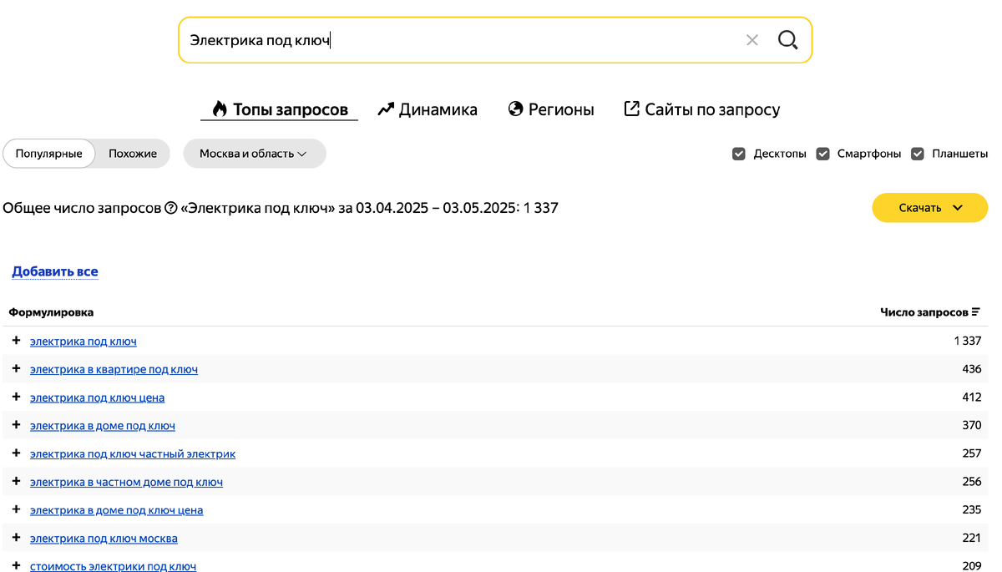The height and width of the screenshot is (572, 1002).
Task: Open the Москва и область region dropdown
Action: point(255,154)
